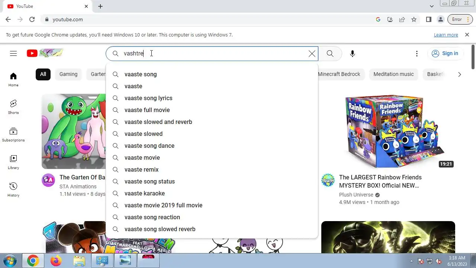476x268 pixels.
Task: Click the taskbar clock showing 1:18 AM
Action: [x=457, y=261]
